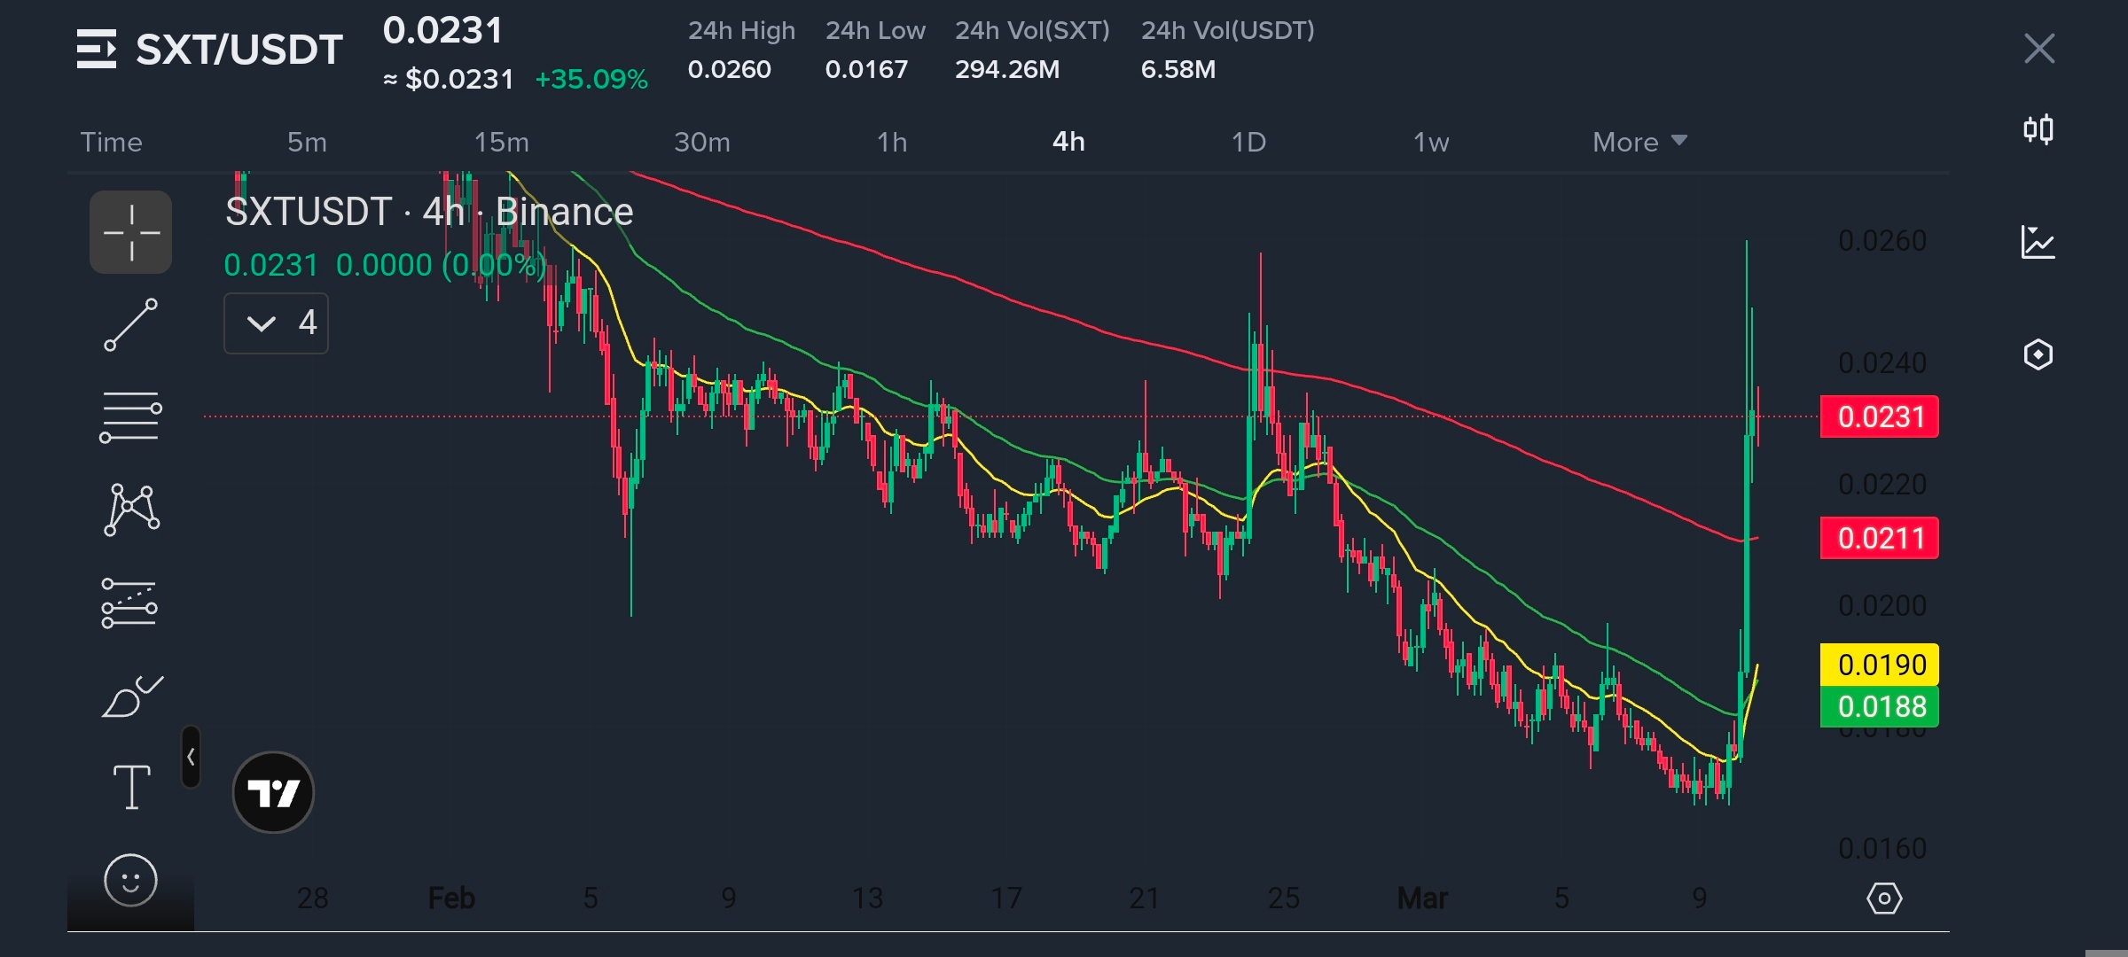Open the SXT/USDT pair list menu

96,49
